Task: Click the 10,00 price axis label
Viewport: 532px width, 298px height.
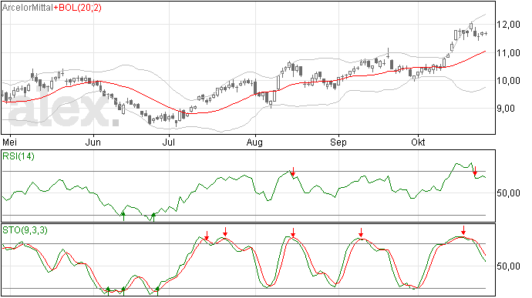Action: (x=508, y=81)
